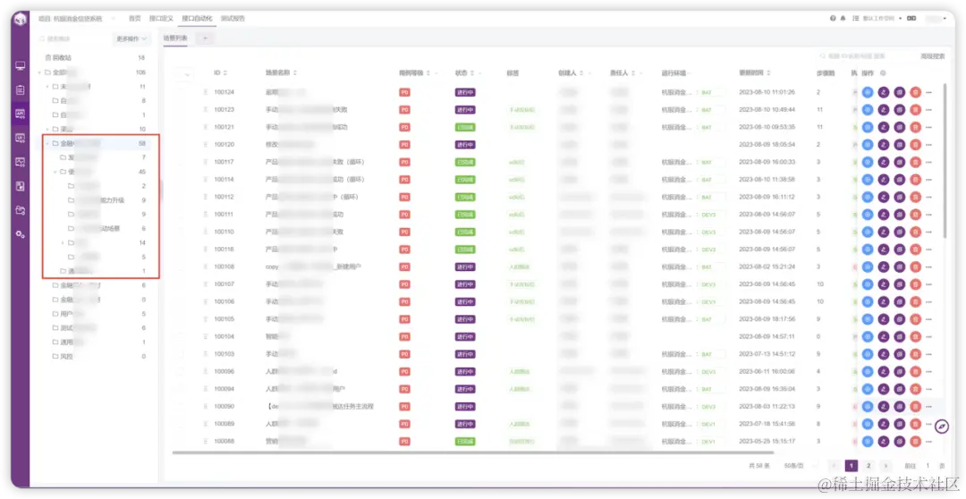
Task: Expand the subfolder with count 14
Action: pyautogui.click(x=63, y=242)
